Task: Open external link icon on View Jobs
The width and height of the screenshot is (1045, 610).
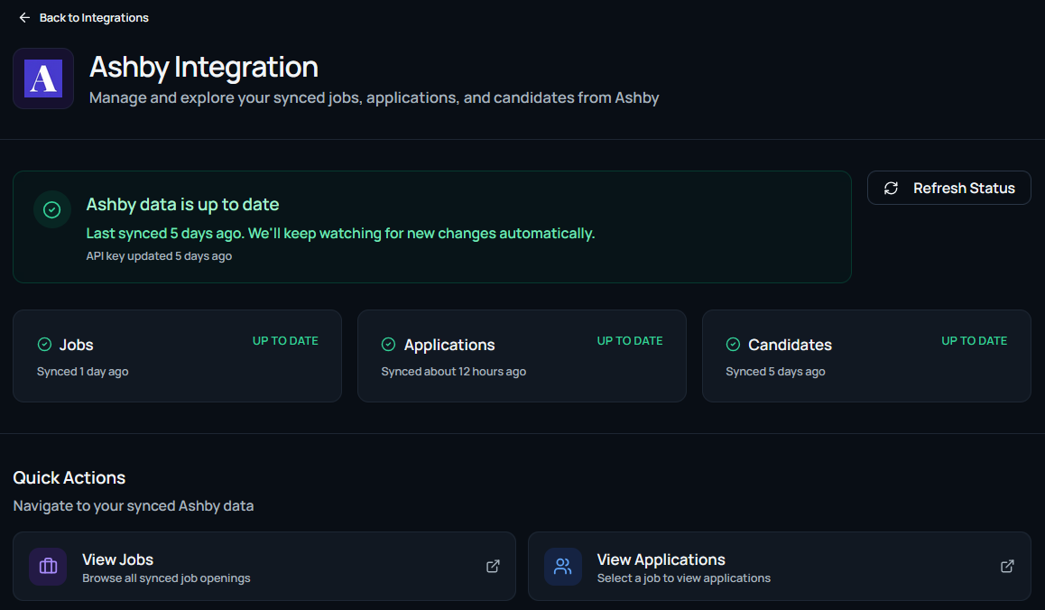Action: click(x=493, y=567)
